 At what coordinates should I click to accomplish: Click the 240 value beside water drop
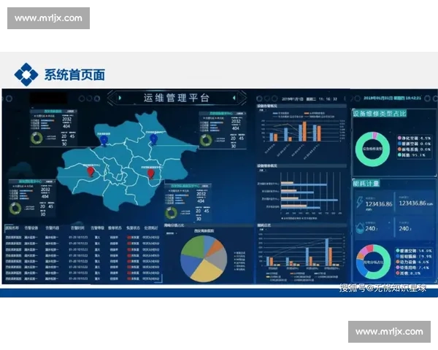point(372,228)
